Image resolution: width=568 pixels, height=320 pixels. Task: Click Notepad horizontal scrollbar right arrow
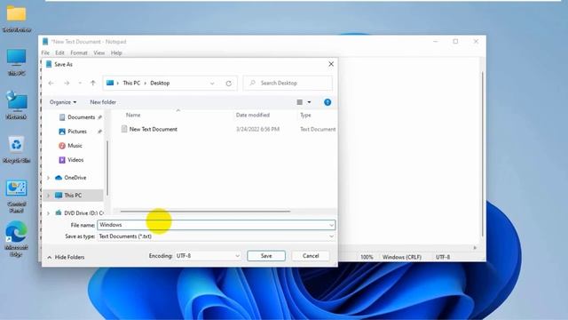[475, 248]
